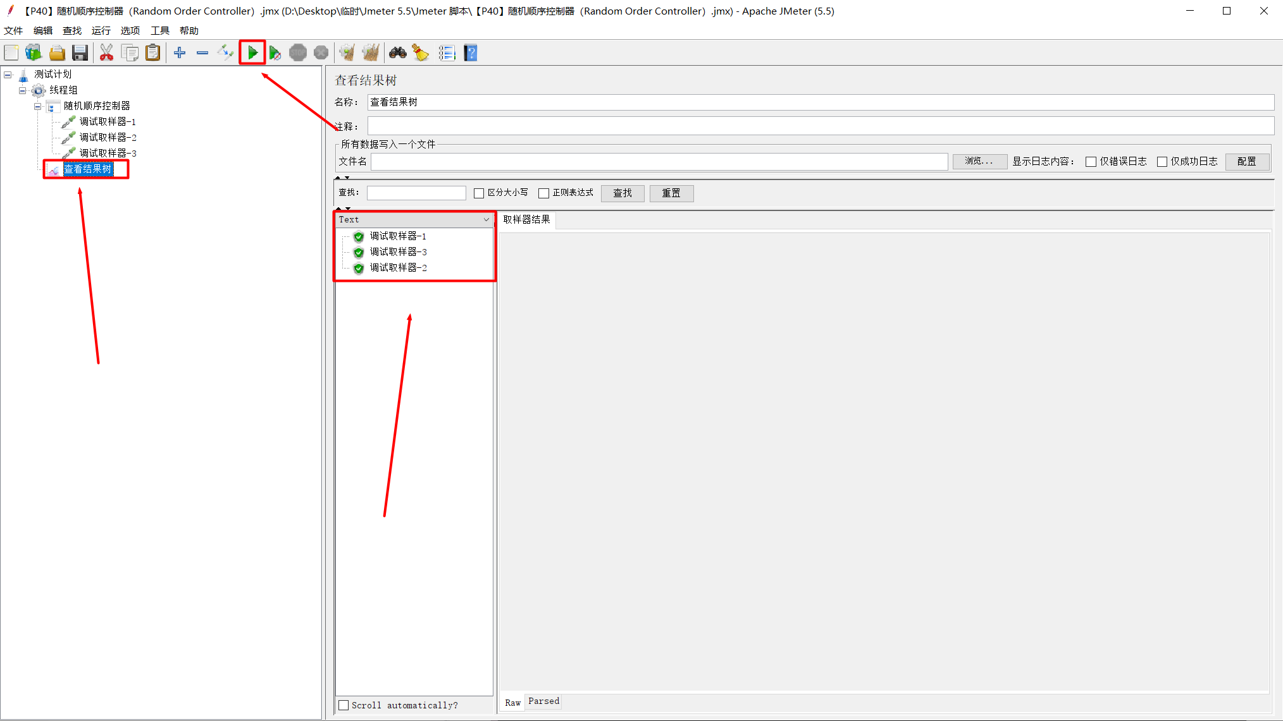Open the Help question mark icon
Image resolution: width=1283 pixels, height=721 pixels.
(x=471, y=53)
